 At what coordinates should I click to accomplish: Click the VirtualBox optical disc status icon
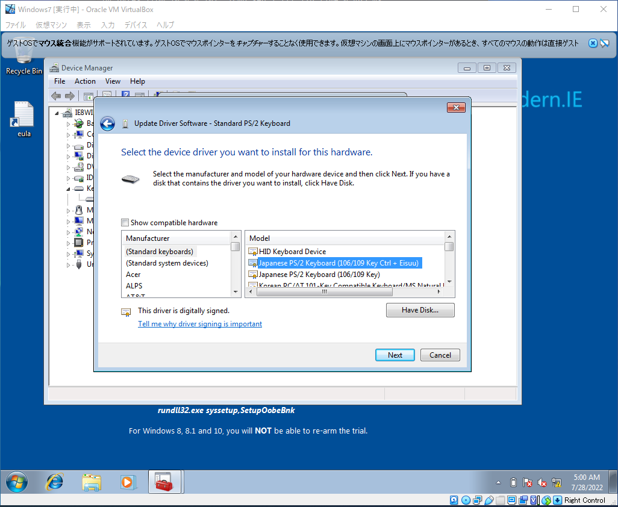(x=466, y=500)
